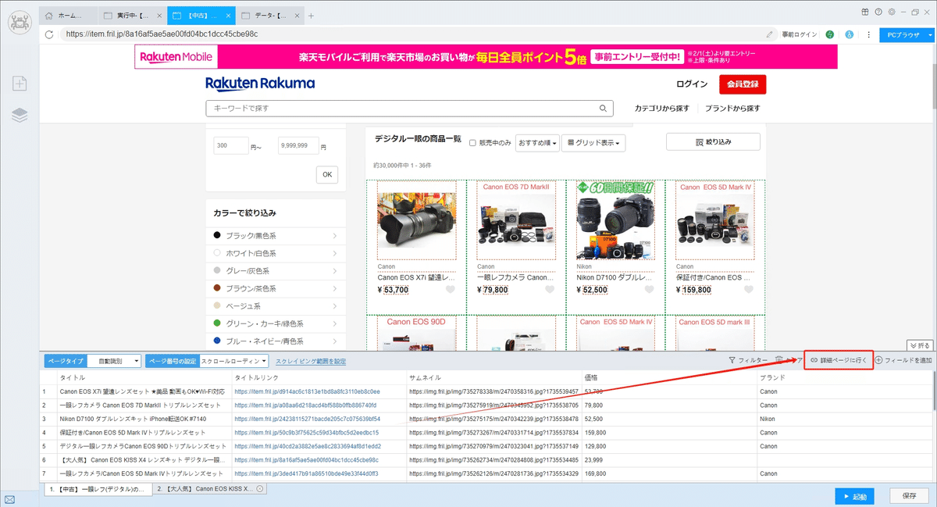Click the ログイン link on Rakuma
Image resolution: width=937 pixels, height=507 pixels.
692,84
